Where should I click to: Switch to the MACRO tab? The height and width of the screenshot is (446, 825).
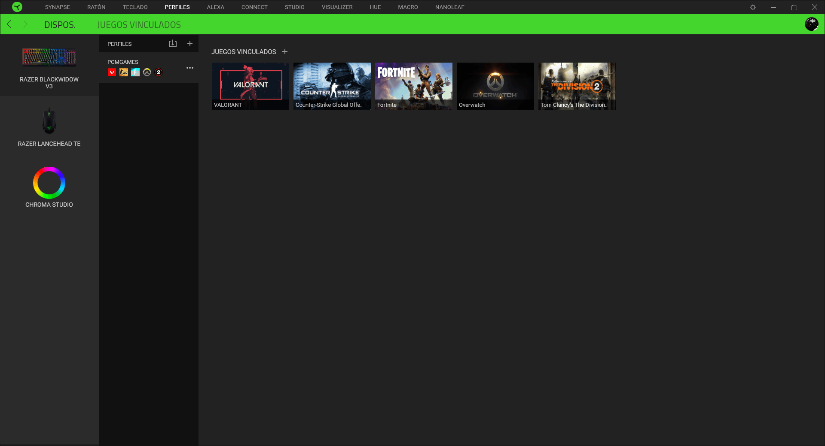(408, 7)
